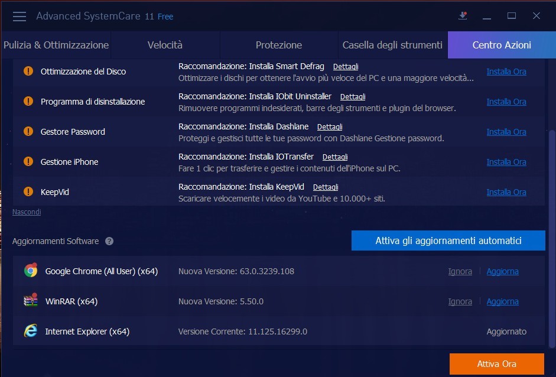This screenshot has width=556, height=377.
Task: Open Dettagli link for Dashlane recommendation
Action: coord(330,127)
